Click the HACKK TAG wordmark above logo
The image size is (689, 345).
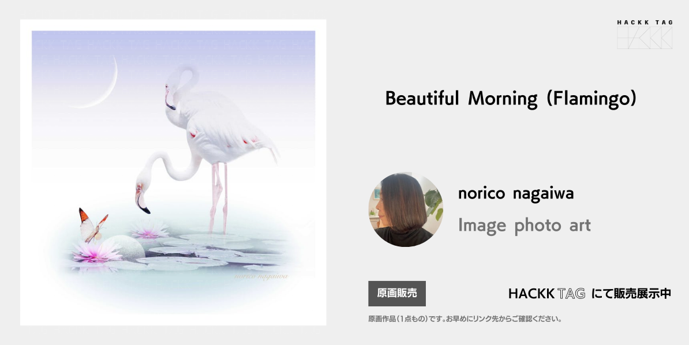(645, 22)
